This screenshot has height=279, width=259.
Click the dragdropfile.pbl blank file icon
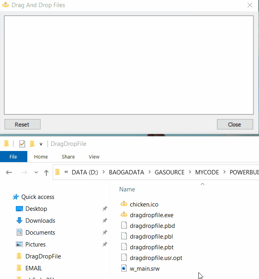[124, 236]
